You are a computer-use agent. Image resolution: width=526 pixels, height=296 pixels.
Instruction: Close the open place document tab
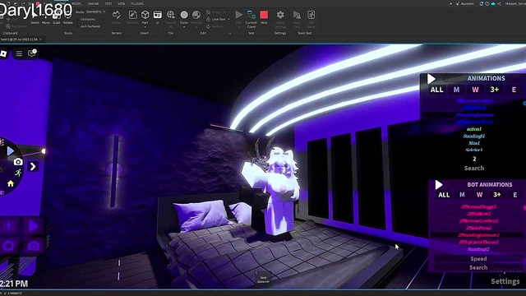coord(40,39)
